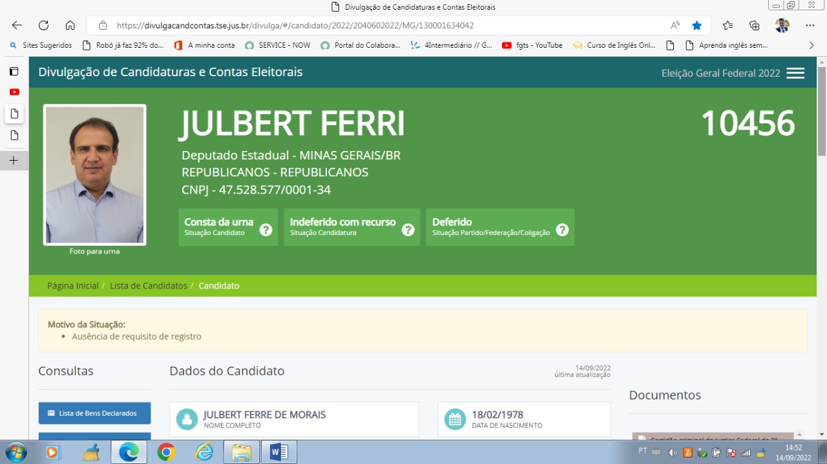Click the Candidato breadcrumb
The height and width of the screenshot is (464, 827).
point(219,285)
